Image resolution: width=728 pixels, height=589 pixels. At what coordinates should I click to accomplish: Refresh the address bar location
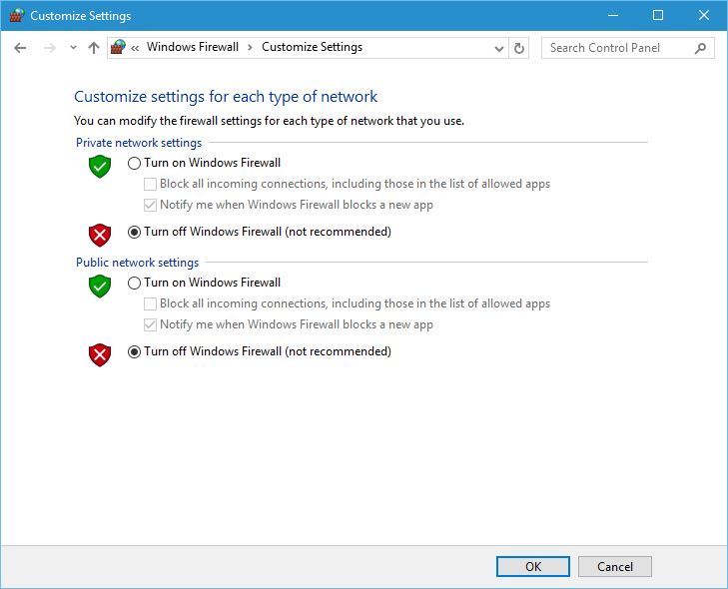point(519,48)
